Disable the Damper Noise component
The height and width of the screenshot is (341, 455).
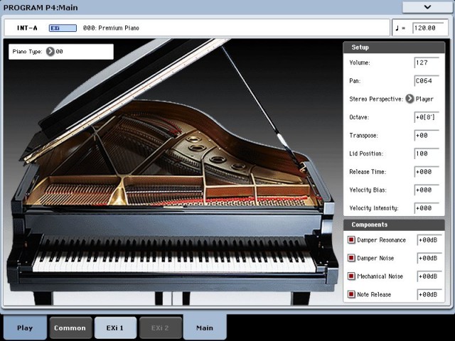351,258
